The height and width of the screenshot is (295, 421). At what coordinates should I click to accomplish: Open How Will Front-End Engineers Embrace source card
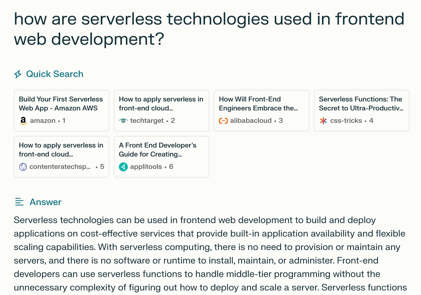point(262,111)
